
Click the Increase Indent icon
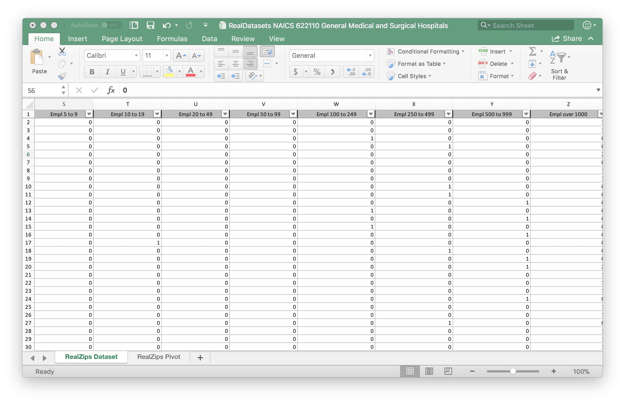235,76
